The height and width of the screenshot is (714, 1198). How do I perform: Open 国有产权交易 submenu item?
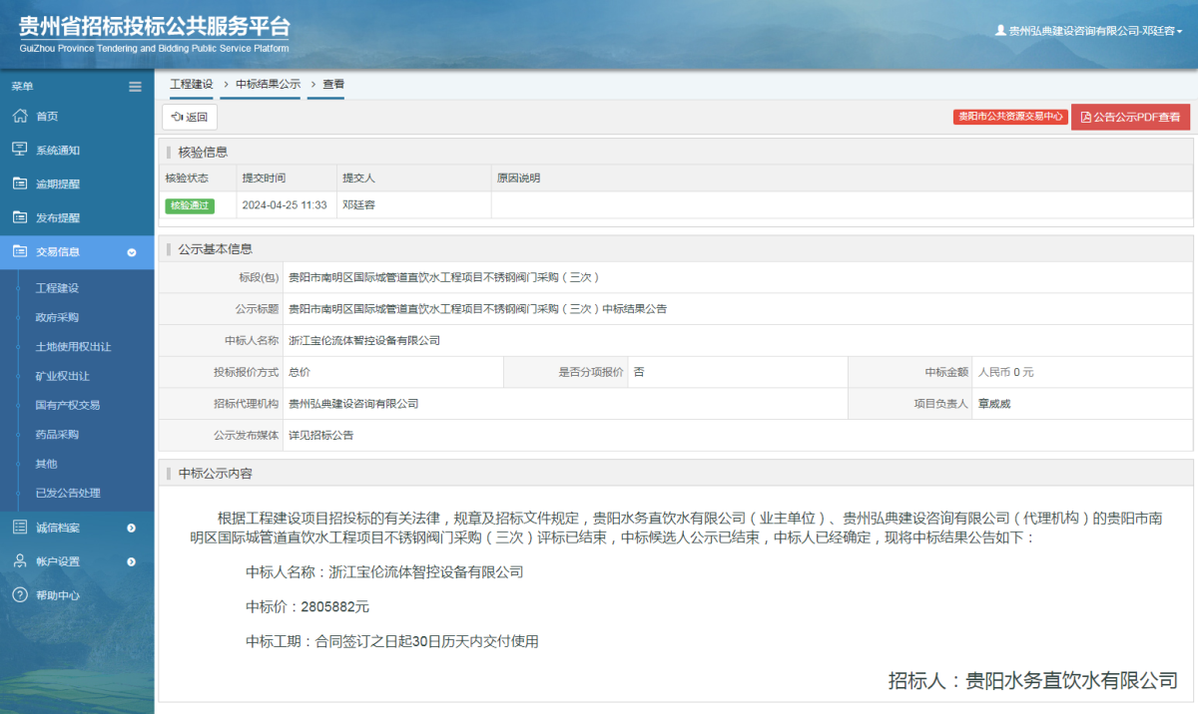[x=68, y=405]
